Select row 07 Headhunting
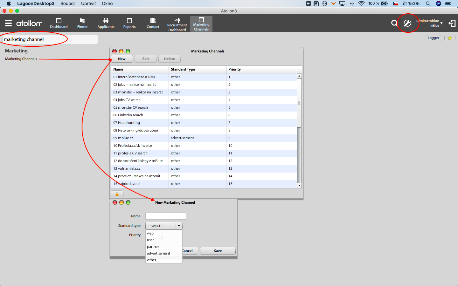458x286 pixels. [x=204, y=123]
